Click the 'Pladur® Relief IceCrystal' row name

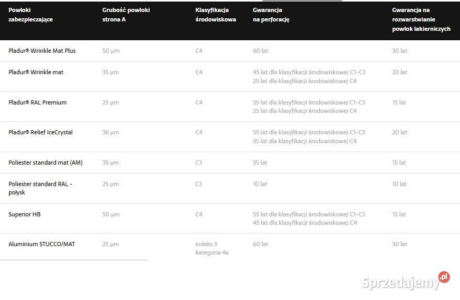pyautogui.click(x=40, y=132)
